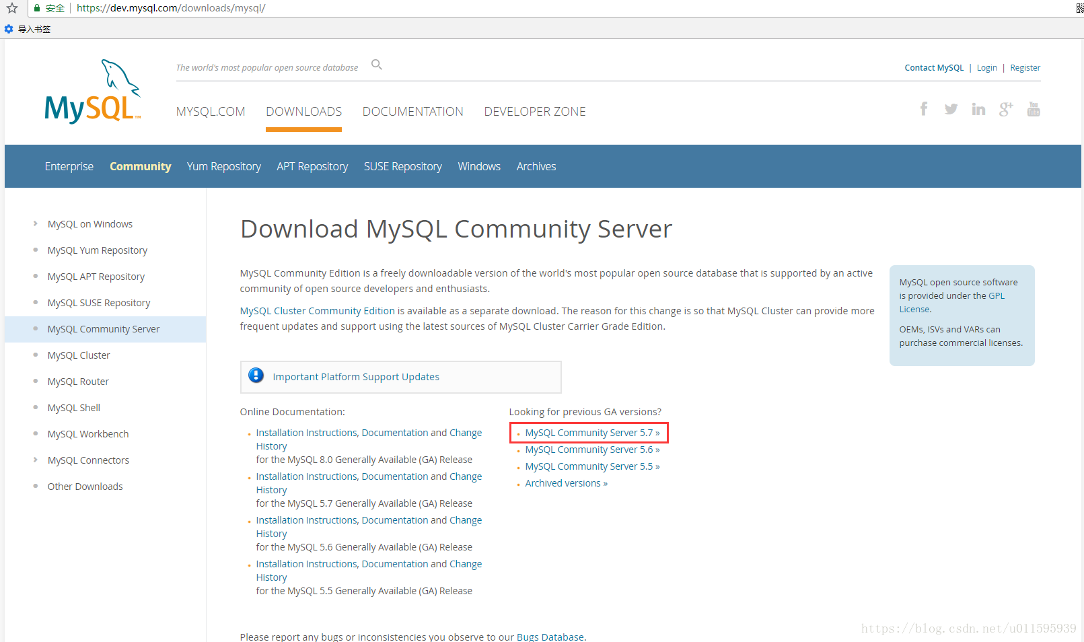
Task: Open Other Downloads sidebar item
Action: [85, 487]
